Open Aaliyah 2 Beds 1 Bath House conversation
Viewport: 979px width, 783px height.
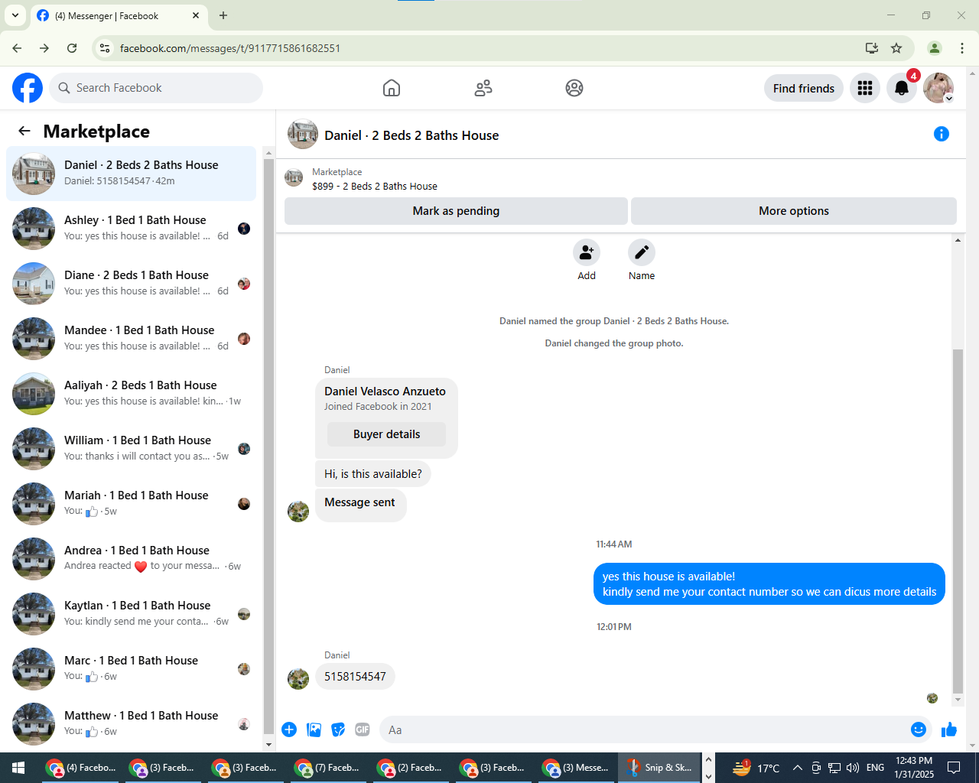[x=132, y=394]
